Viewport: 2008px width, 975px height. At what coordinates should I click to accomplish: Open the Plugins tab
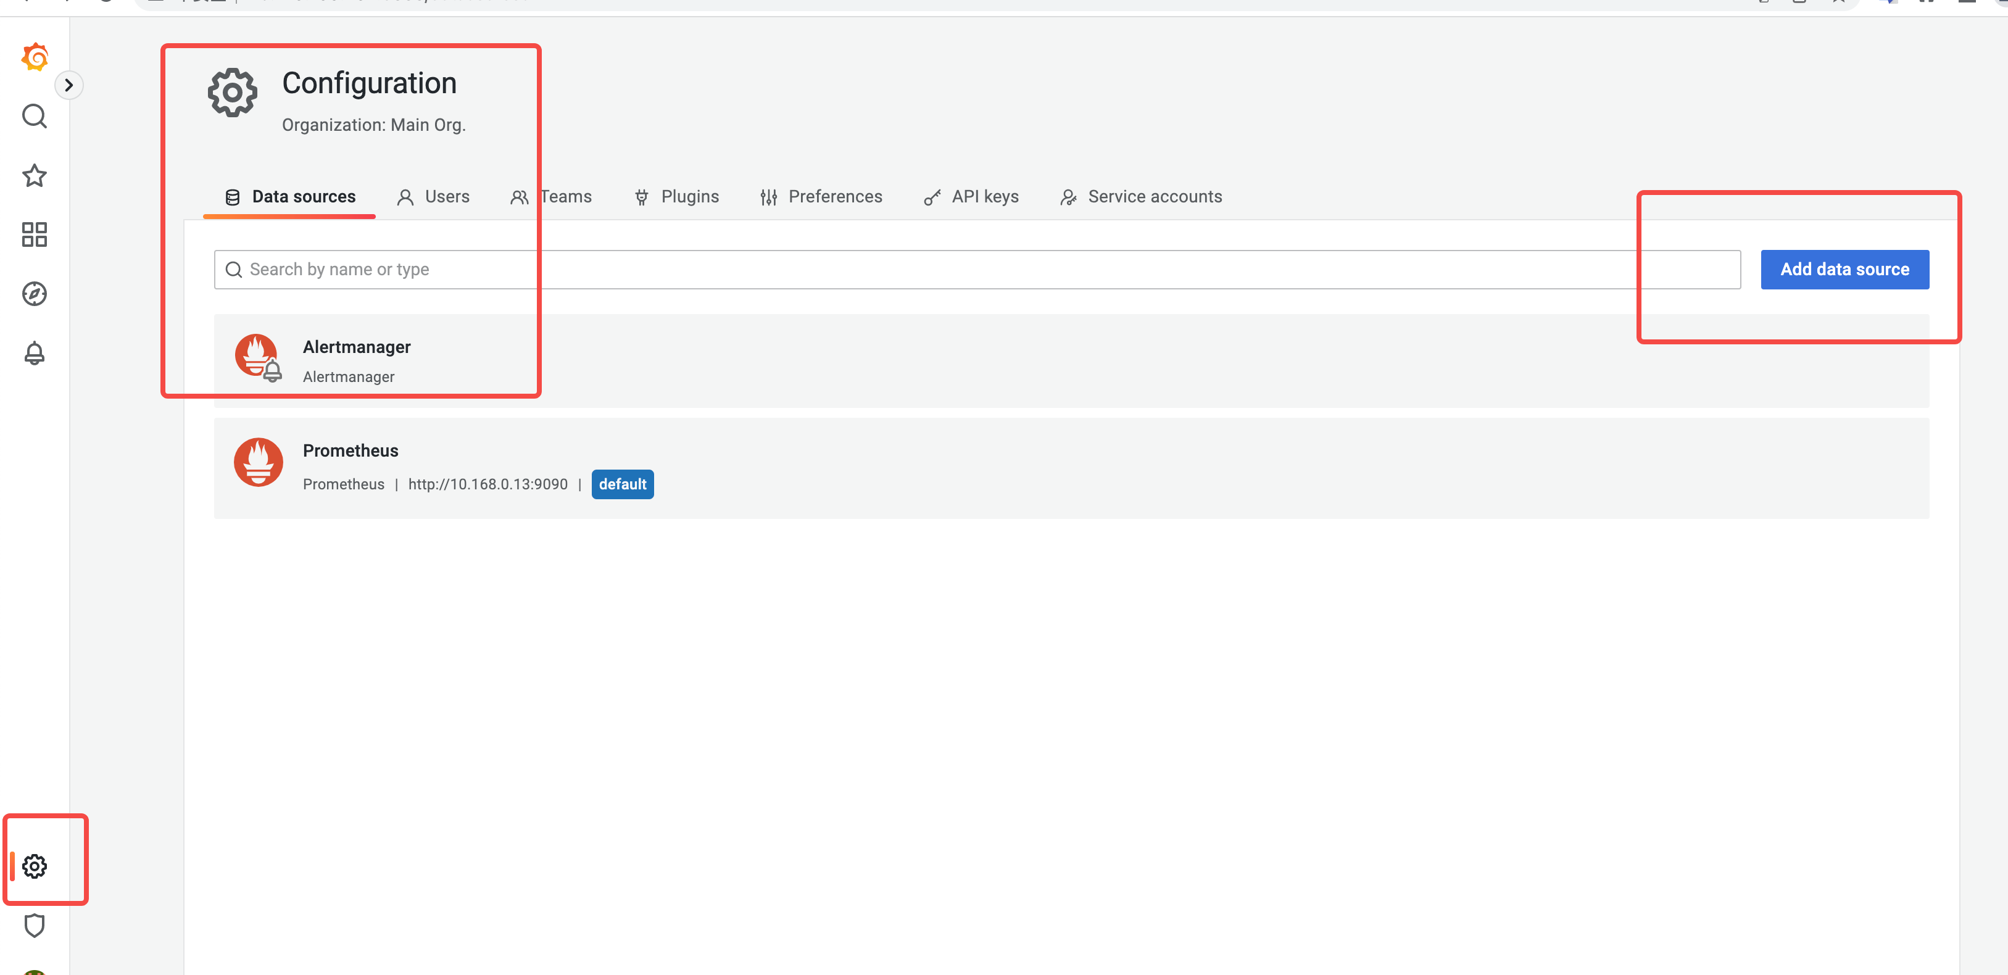676,197
